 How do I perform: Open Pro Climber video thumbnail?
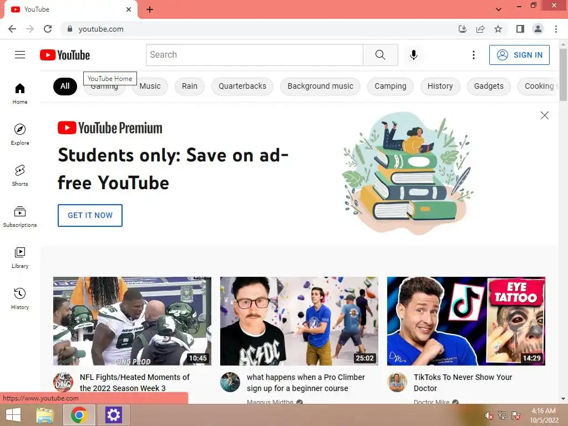pyautogui.click(x=299, y=321)
